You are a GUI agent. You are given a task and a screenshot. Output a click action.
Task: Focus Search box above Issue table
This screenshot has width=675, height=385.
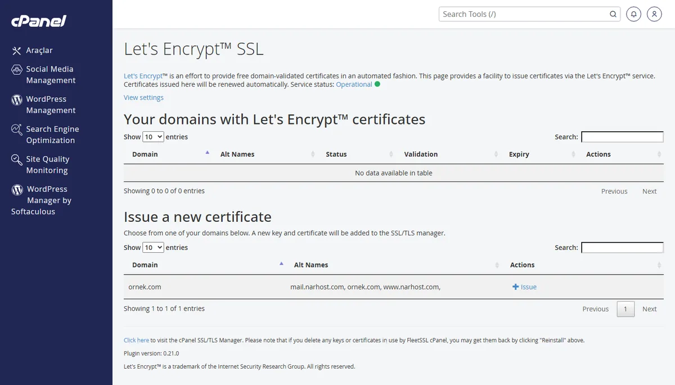tap(622, 248)
